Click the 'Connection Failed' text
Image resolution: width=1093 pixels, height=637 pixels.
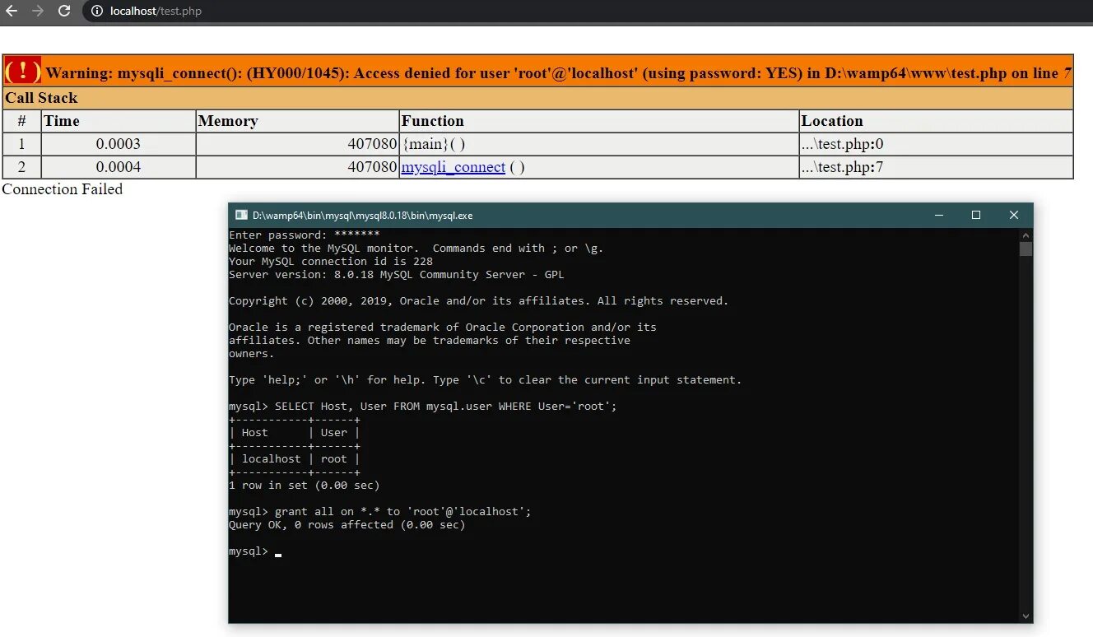[63, 189]
